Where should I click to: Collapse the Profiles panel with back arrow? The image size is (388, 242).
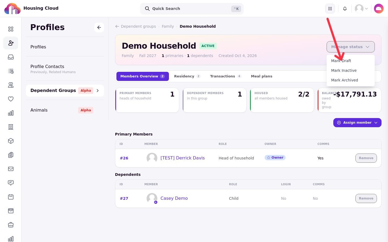99,27
